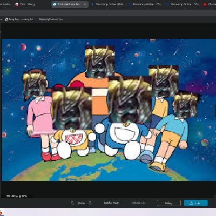Image resolution: width=216 pixels, height=216 pixels.
Task: Close the active Tinh chỉnh sửa ảnh tab
Action: point(85,4)
